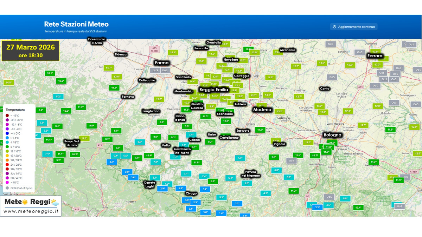The image size is (422, 237).
Task: Click the OoS marker above Cento
Action: pos(332,77)
